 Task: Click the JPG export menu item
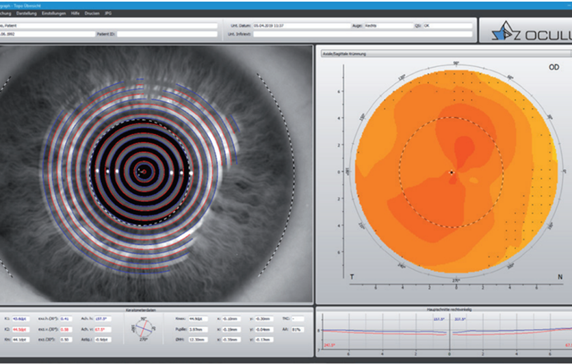pos(108,13)
